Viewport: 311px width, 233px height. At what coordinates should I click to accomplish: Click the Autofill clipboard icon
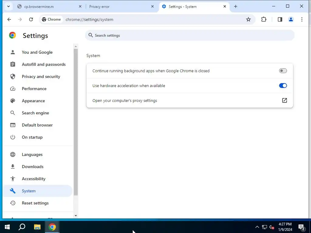tap(13, 64)
